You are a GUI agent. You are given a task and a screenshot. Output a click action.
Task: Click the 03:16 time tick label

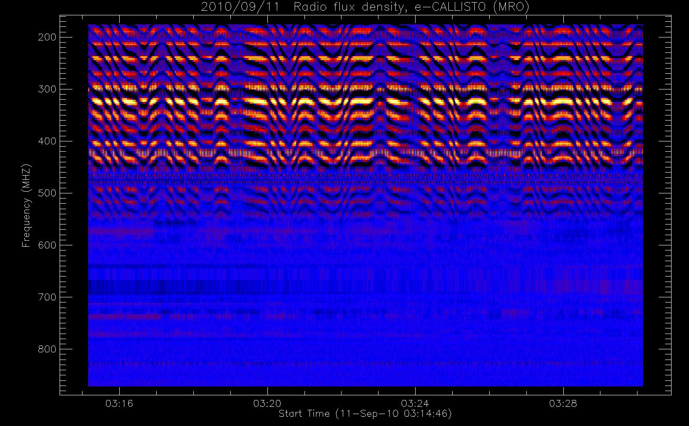coord(120,403)
